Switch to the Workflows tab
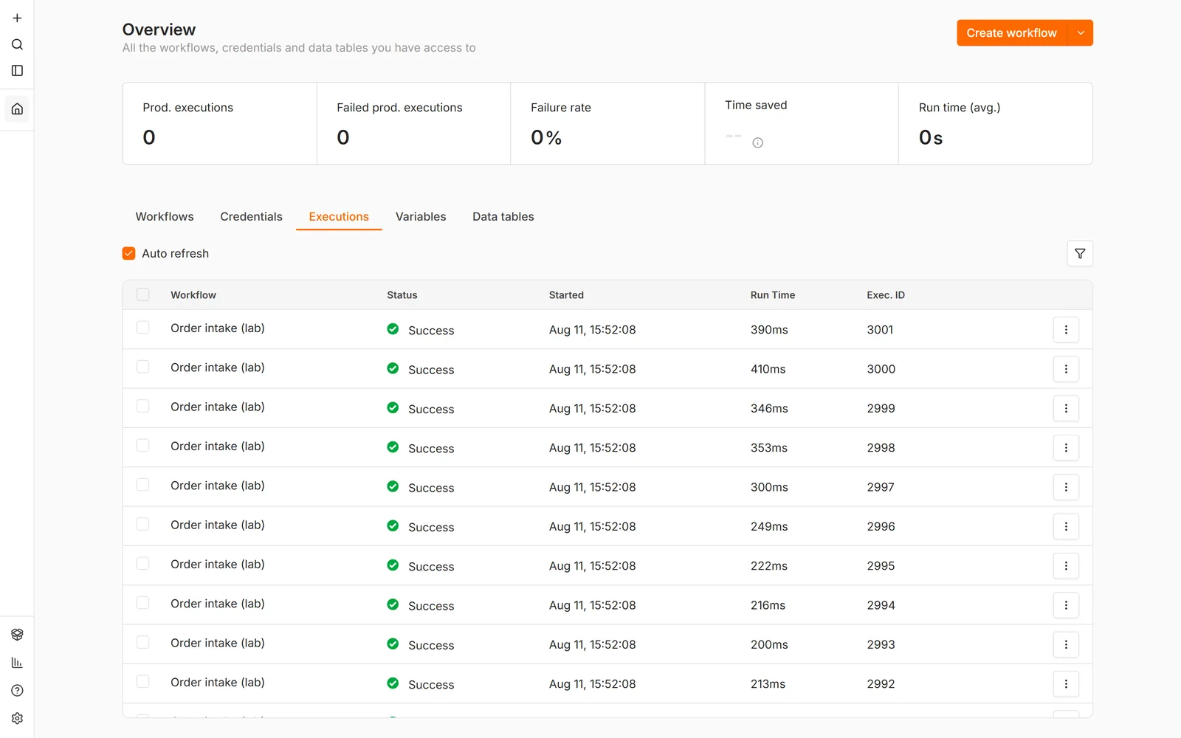The width and height of the screenshot is (1181, 738). (165, 217)
